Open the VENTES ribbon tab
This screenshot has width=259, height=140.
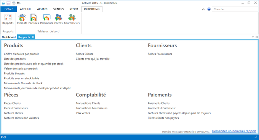click(59, 9)
